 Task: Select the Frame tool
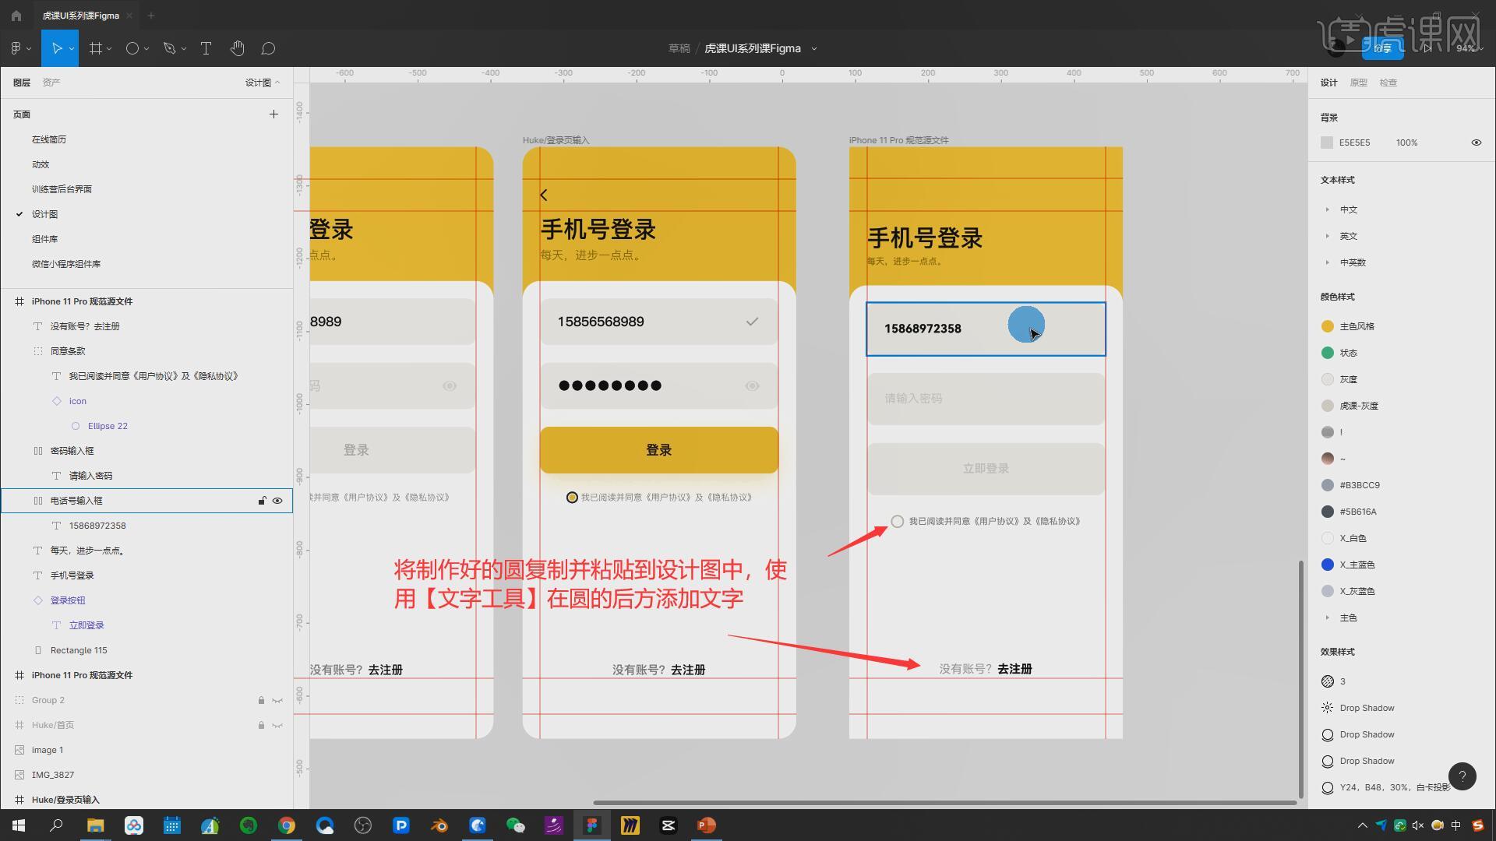(x=95, y=48)
